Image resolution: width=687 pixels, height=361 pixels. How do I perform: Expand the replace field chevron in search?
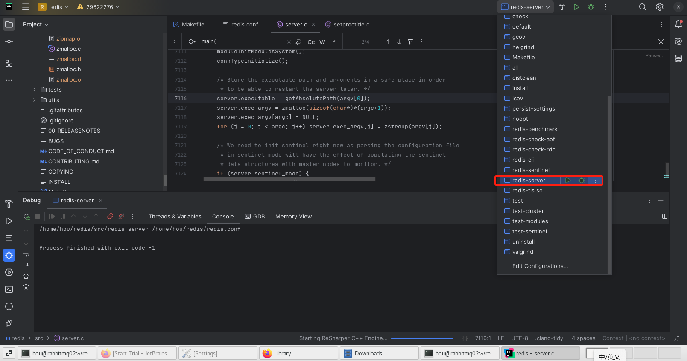174,41
